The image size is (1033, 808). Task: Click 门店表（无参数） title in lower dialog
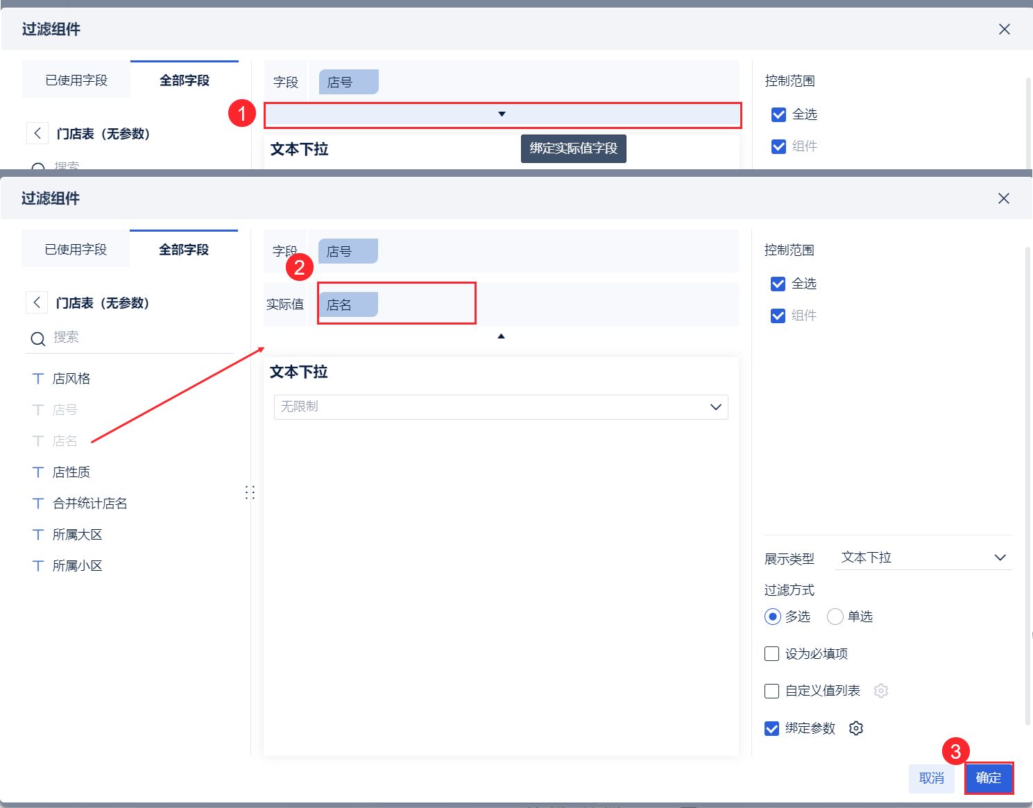click(x=103, y=302)
